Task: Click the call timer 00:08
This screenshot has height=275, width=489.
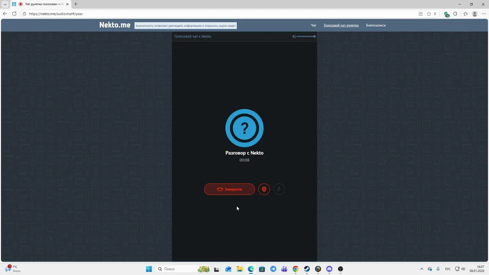Action: pos(244,160)
